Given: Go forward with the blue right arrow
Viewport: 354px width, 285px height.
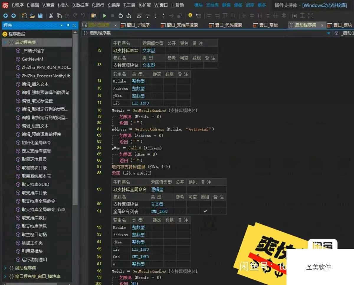Looking at the screenshot, I should pyautogui.click(x=13, y=16).
